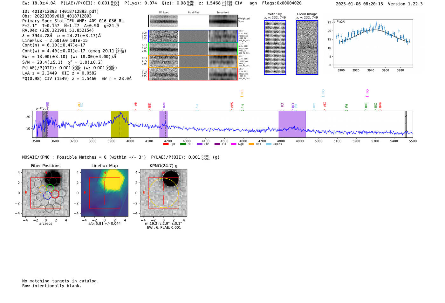
Task: Click the white dashed circle around bright source
Action: (x=171, y=179)
